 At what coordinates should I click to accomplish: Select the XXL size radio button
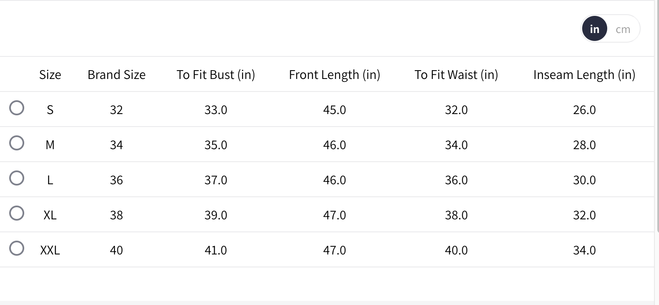pos(17,248)
